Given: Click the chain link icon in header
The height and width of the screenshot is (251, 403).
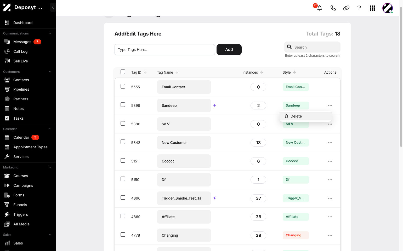Looking at the screenshot, I should point(346,8).
